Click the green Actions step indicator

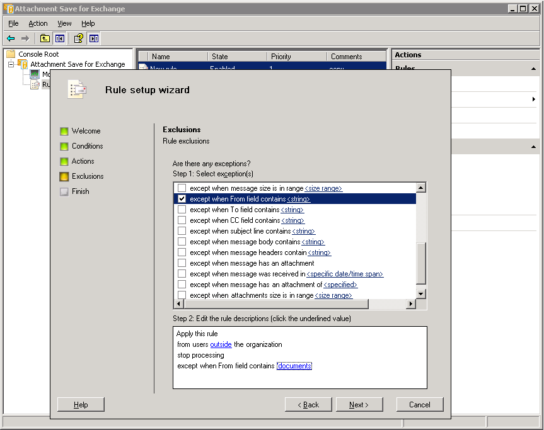[64, 161]
